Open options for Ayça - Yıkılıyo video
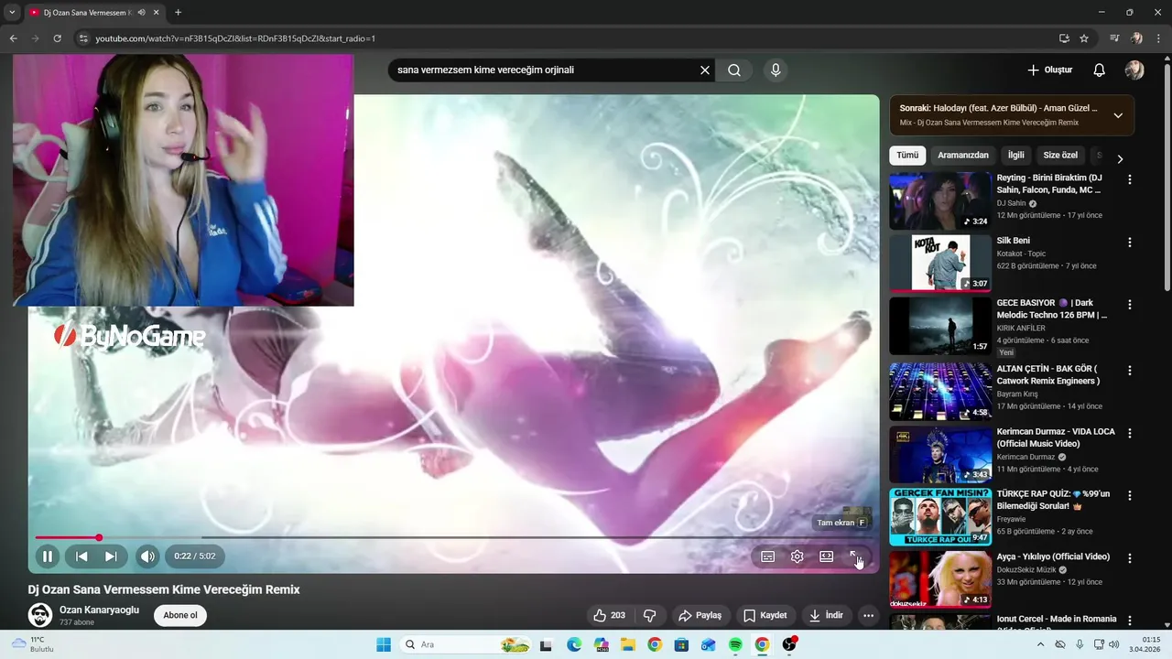Screen dimensions: 1172x659 [1129, 558]
